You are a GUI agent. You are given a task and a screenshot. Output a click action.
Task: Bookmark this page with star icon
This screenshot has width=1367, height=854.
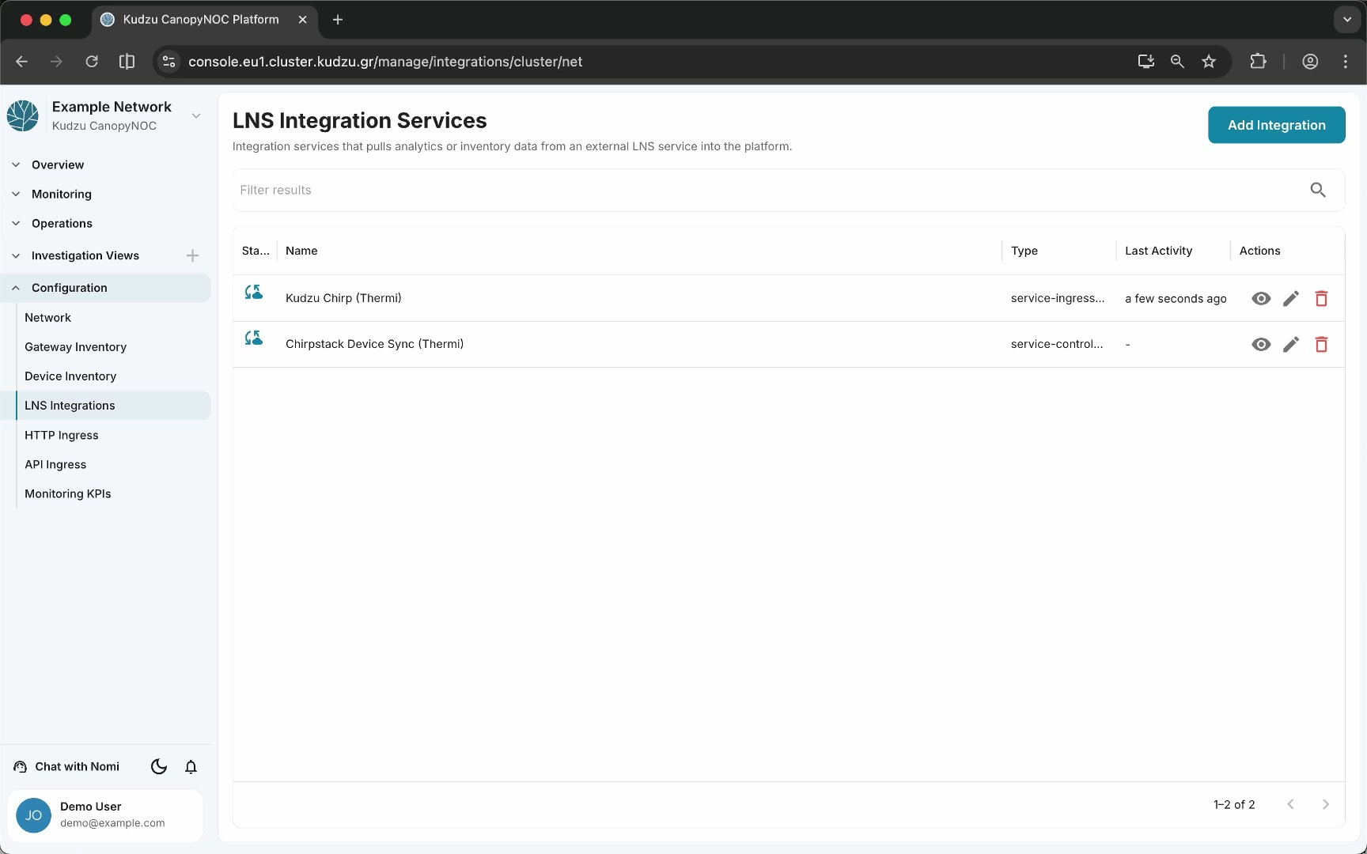coord(1209,62)
